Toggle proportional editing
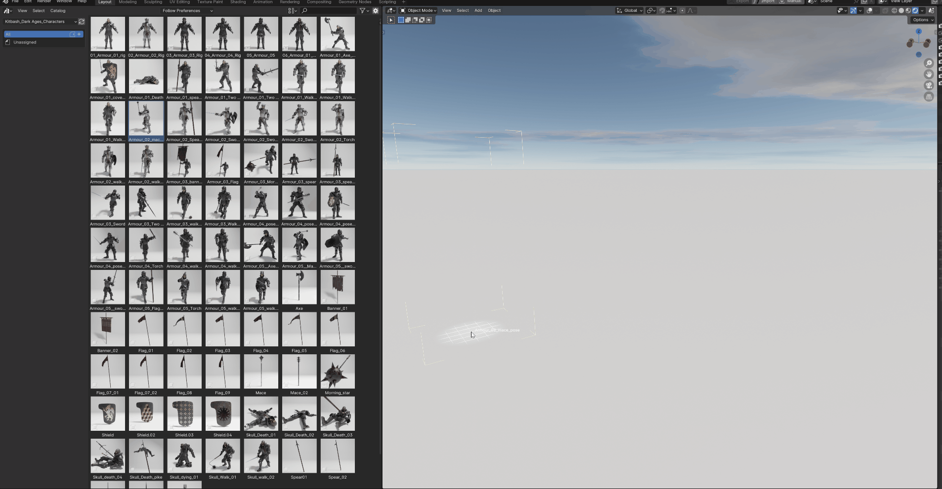 point(683,10)
